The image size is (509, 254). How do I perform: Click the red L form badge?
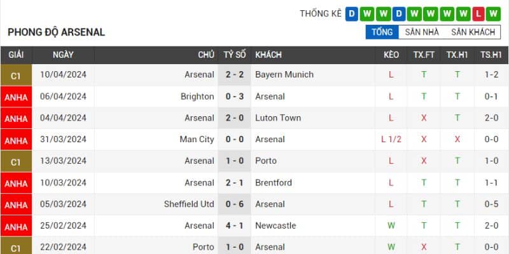pos(479,13)
